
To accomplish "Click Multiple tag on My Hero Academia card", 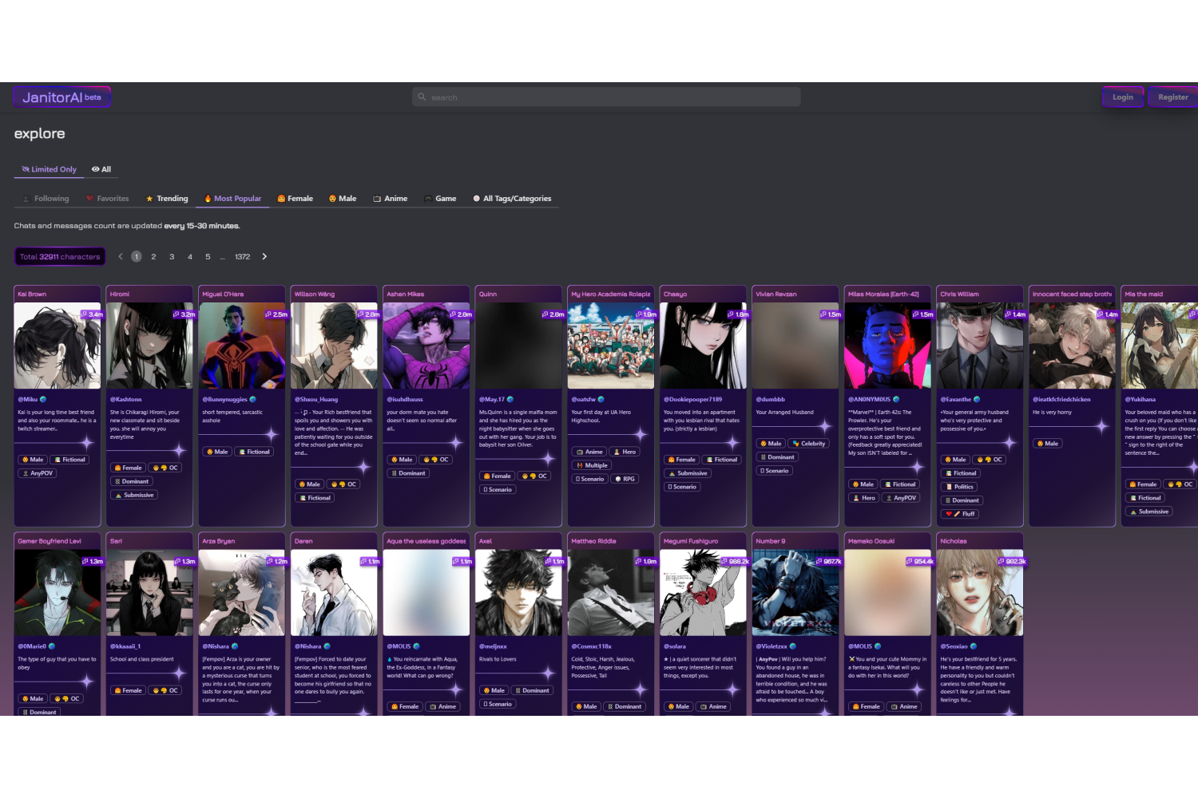I will tap(593, 465).
